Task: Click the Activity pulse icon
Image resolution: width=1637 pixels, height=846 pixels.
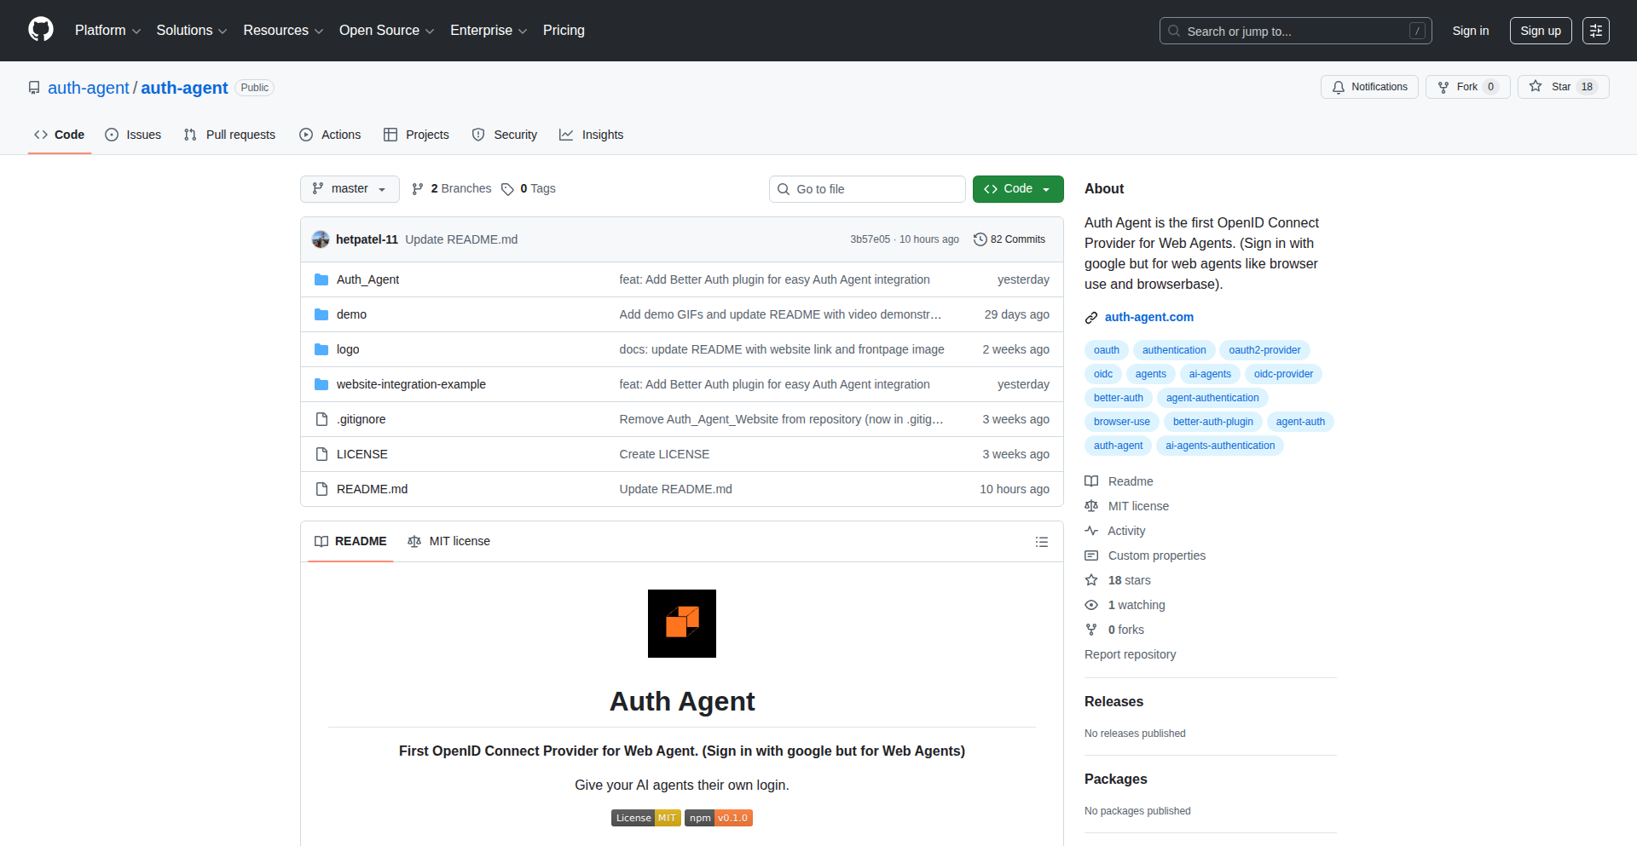Action: (1091, 531)
